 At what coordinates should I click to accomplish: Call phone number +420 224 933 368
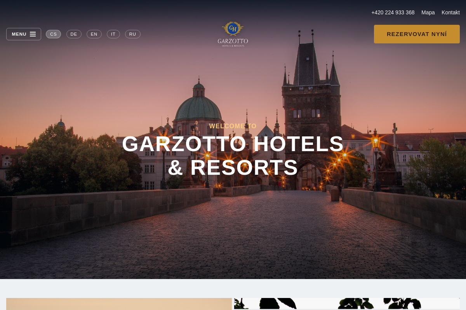point(393,12)
